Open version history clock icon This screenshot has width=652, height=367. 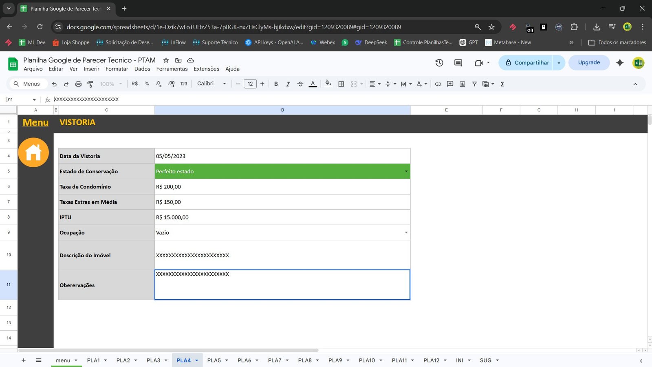[x=439, y=62]
